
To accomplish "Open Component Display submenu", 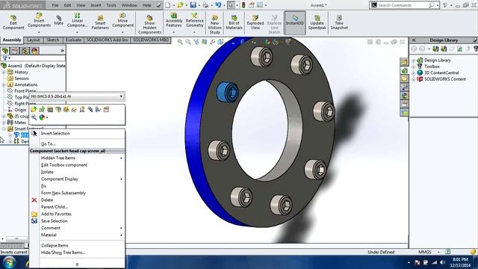I will (x=77, y=179).
